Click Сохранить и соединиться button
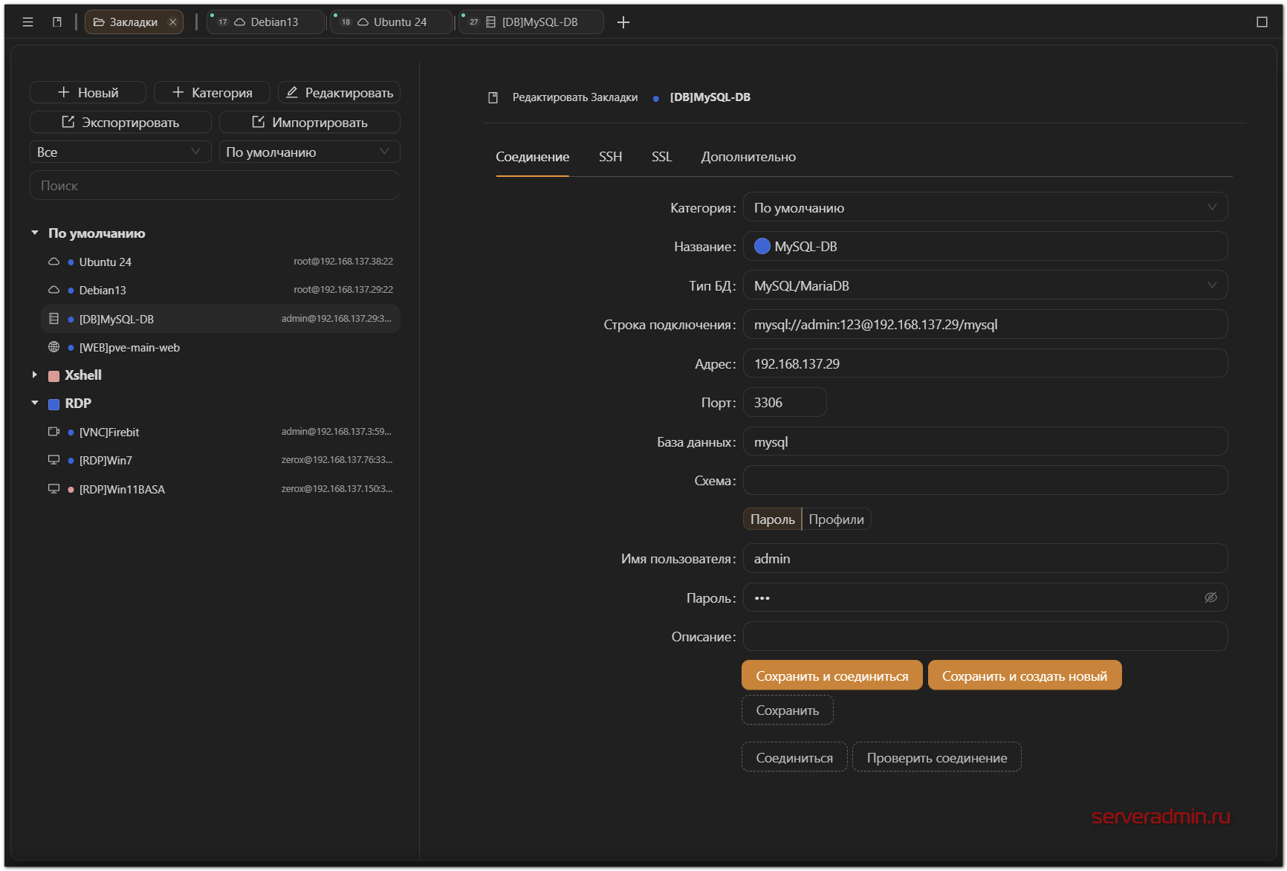 (x=832, y=676)
